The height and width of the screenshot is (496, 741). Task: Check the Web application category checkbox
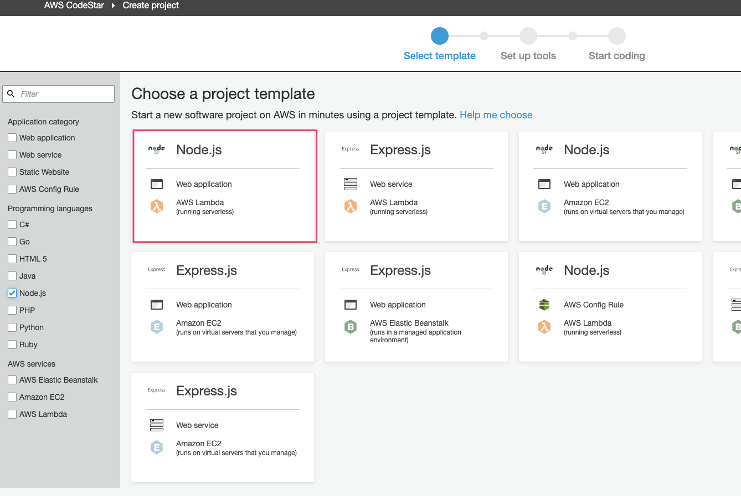[x=12, y=138]
